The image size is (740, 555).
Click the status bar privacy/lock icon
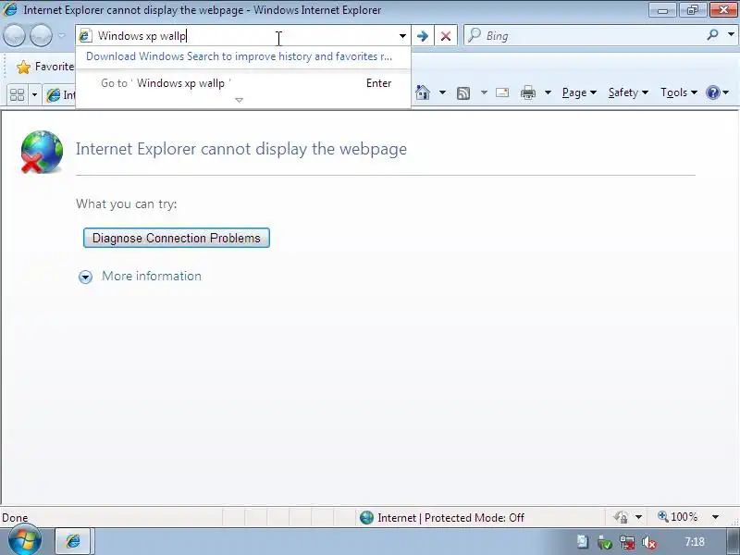click(x=620, y=517)
